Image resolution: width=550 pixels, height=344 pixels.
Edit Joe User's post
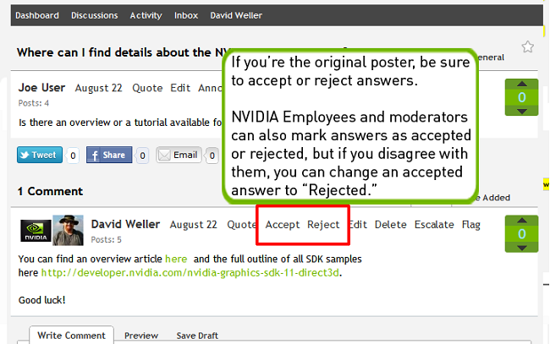pos(180,88)
